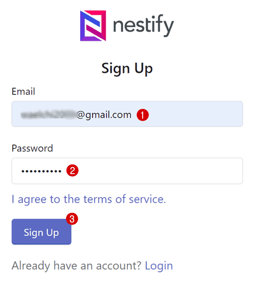Click the Email field label

click(23, 92)
